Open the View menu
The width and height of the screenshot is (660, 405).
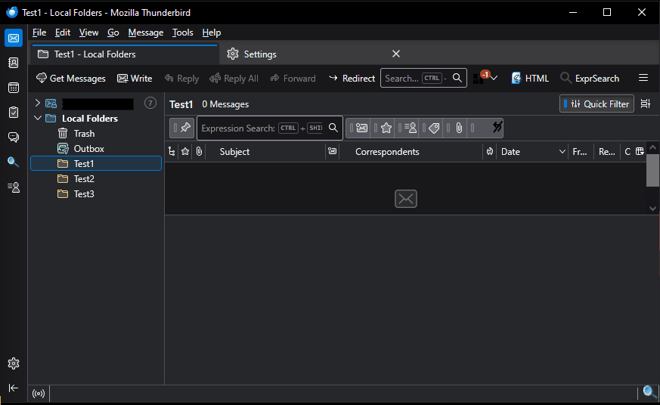(x=88, y=32)
